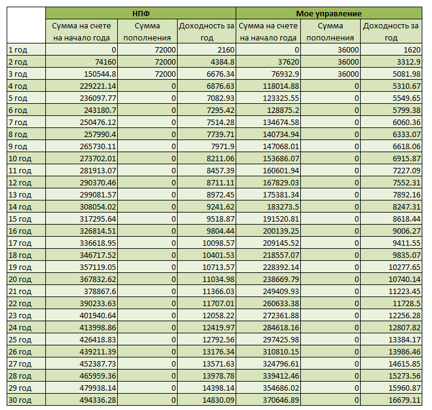This screenshot has height=410, width=432.
Task: Select cell with value 1620
Action: point(392,50)
